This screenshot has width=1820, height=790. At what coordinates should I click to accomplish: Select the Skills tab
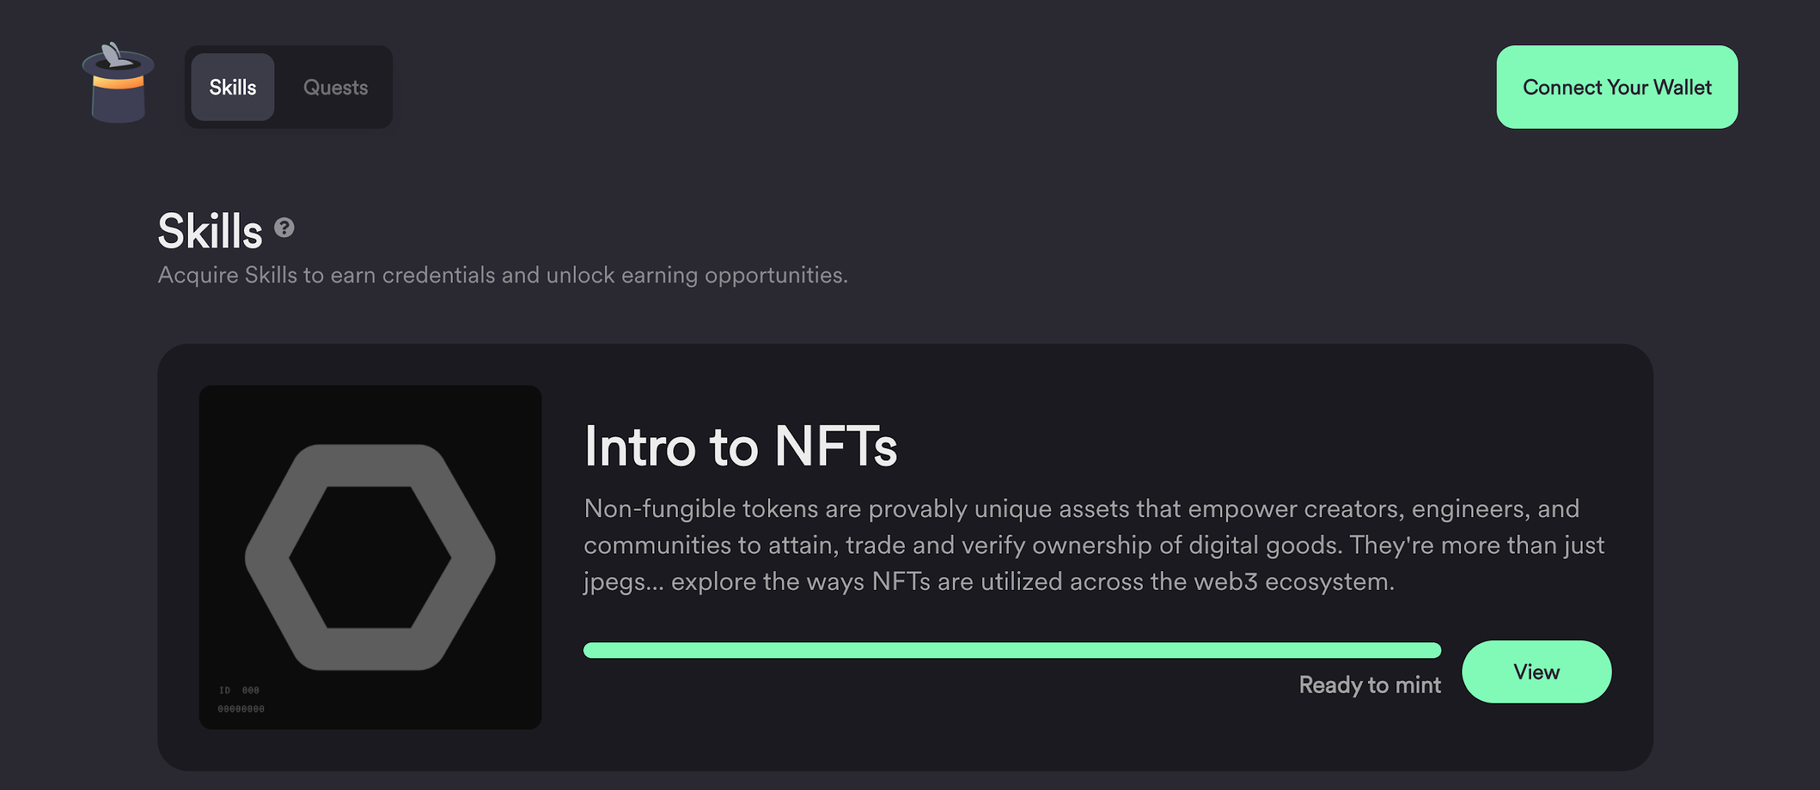click(x=232, y=87)
